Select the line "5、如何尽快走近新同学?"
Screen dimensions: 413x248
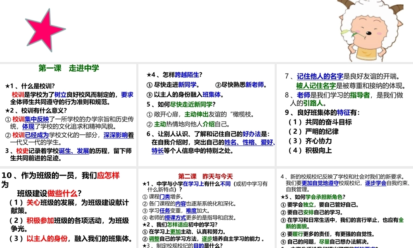(181, 104)
